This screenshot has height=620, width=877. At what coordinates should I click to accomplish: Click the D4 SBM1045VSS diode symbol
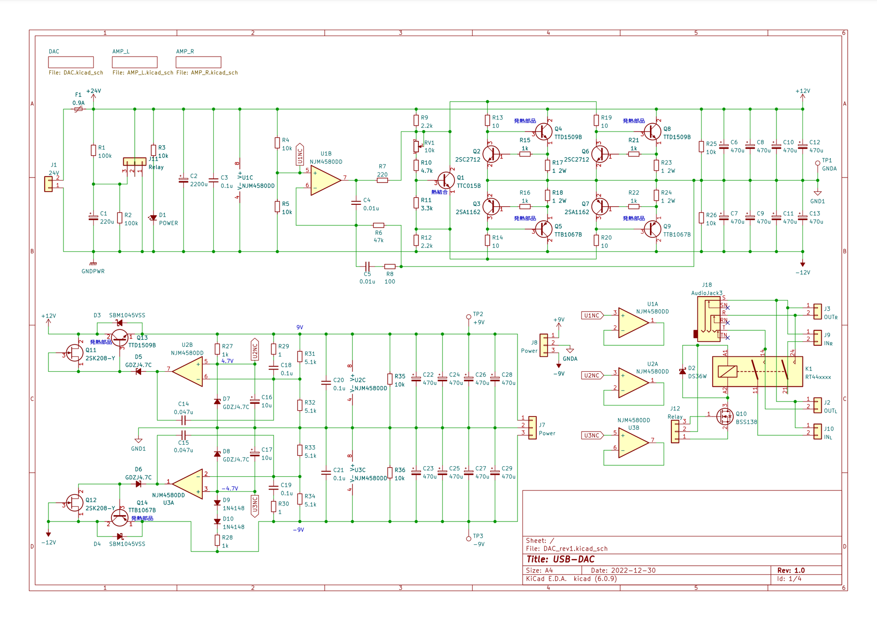[120, 537]
